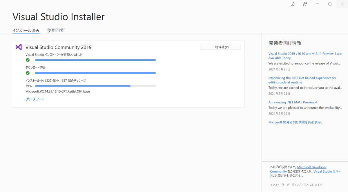Click the green checkmark beside ダウンロード済み bar

click(28, 73)
